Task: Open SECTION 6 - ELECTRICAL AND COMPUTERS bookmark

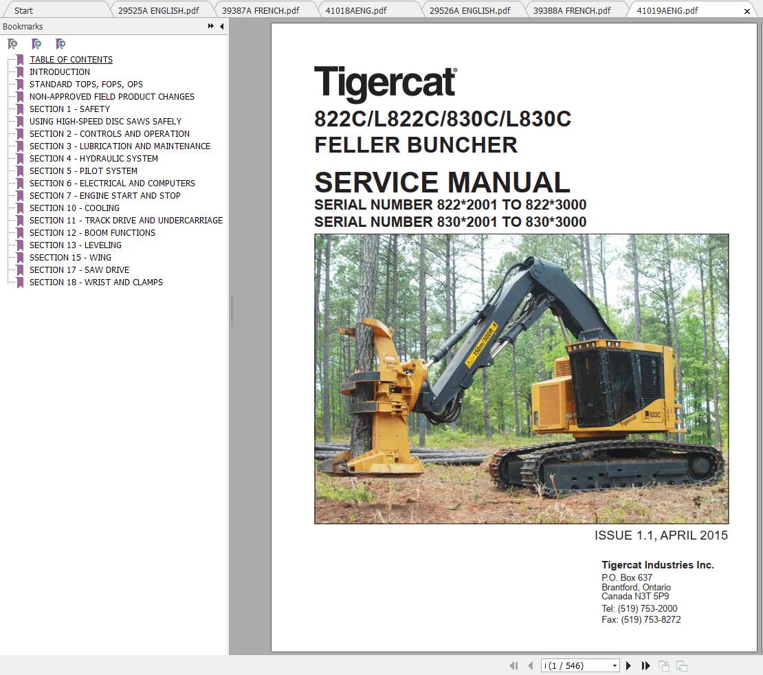Action: pos(113,184)
